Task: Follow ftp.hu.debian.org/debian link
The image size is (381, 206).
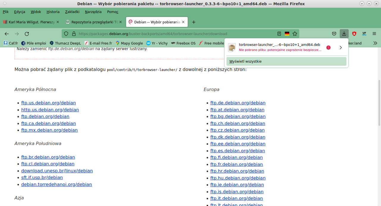Action: coord(238,178)
